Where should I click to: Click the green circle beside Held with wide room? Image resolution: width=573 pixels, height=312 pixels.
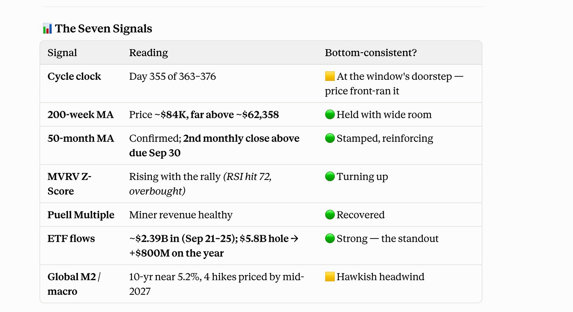(x=330, y=115)
